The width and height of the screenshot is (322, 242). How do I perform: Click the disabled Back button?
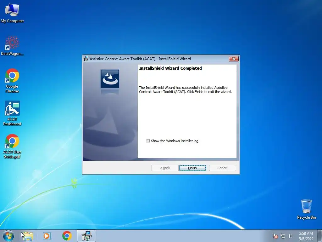[x=165, y=168]
